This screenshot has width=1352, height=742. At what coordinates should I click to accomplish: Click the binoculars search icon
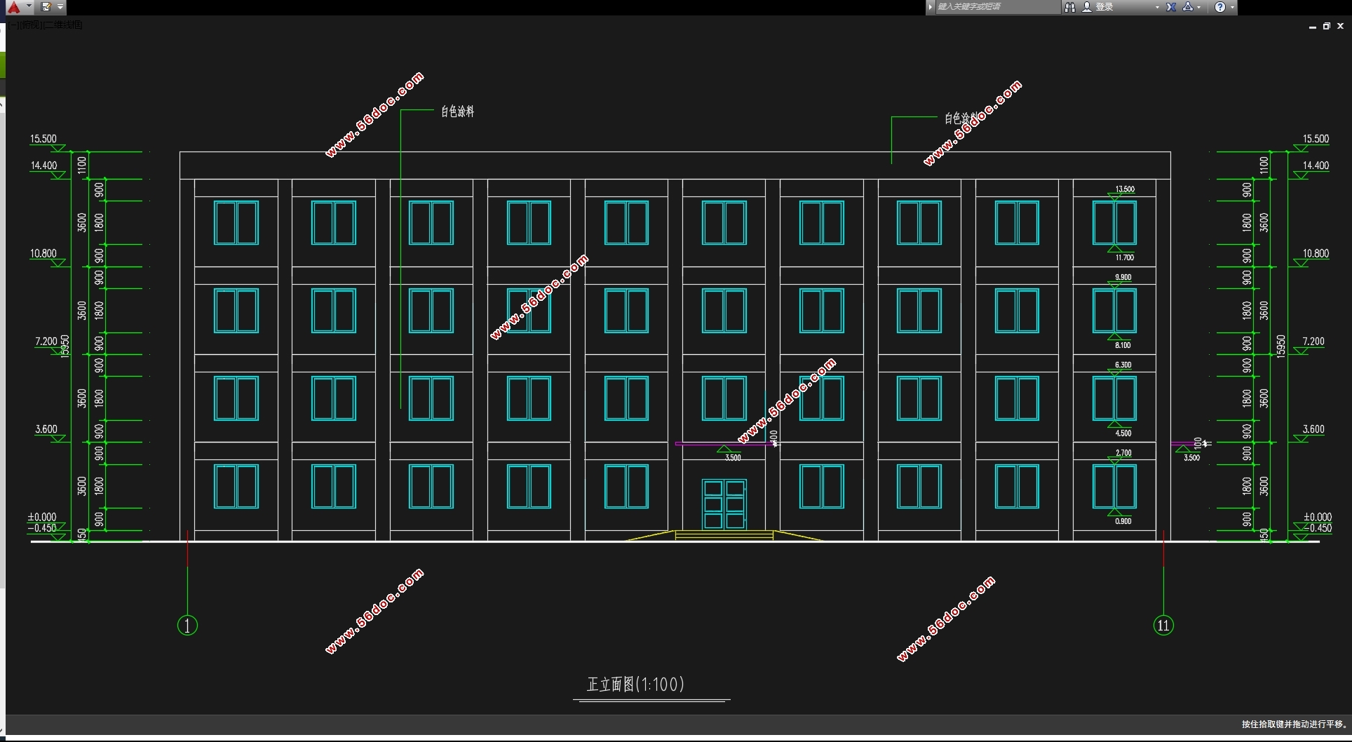(1070, 7)
